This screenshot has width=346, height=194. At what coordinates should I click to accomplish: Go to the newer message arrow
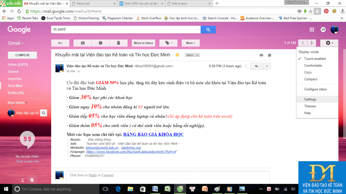303,43
